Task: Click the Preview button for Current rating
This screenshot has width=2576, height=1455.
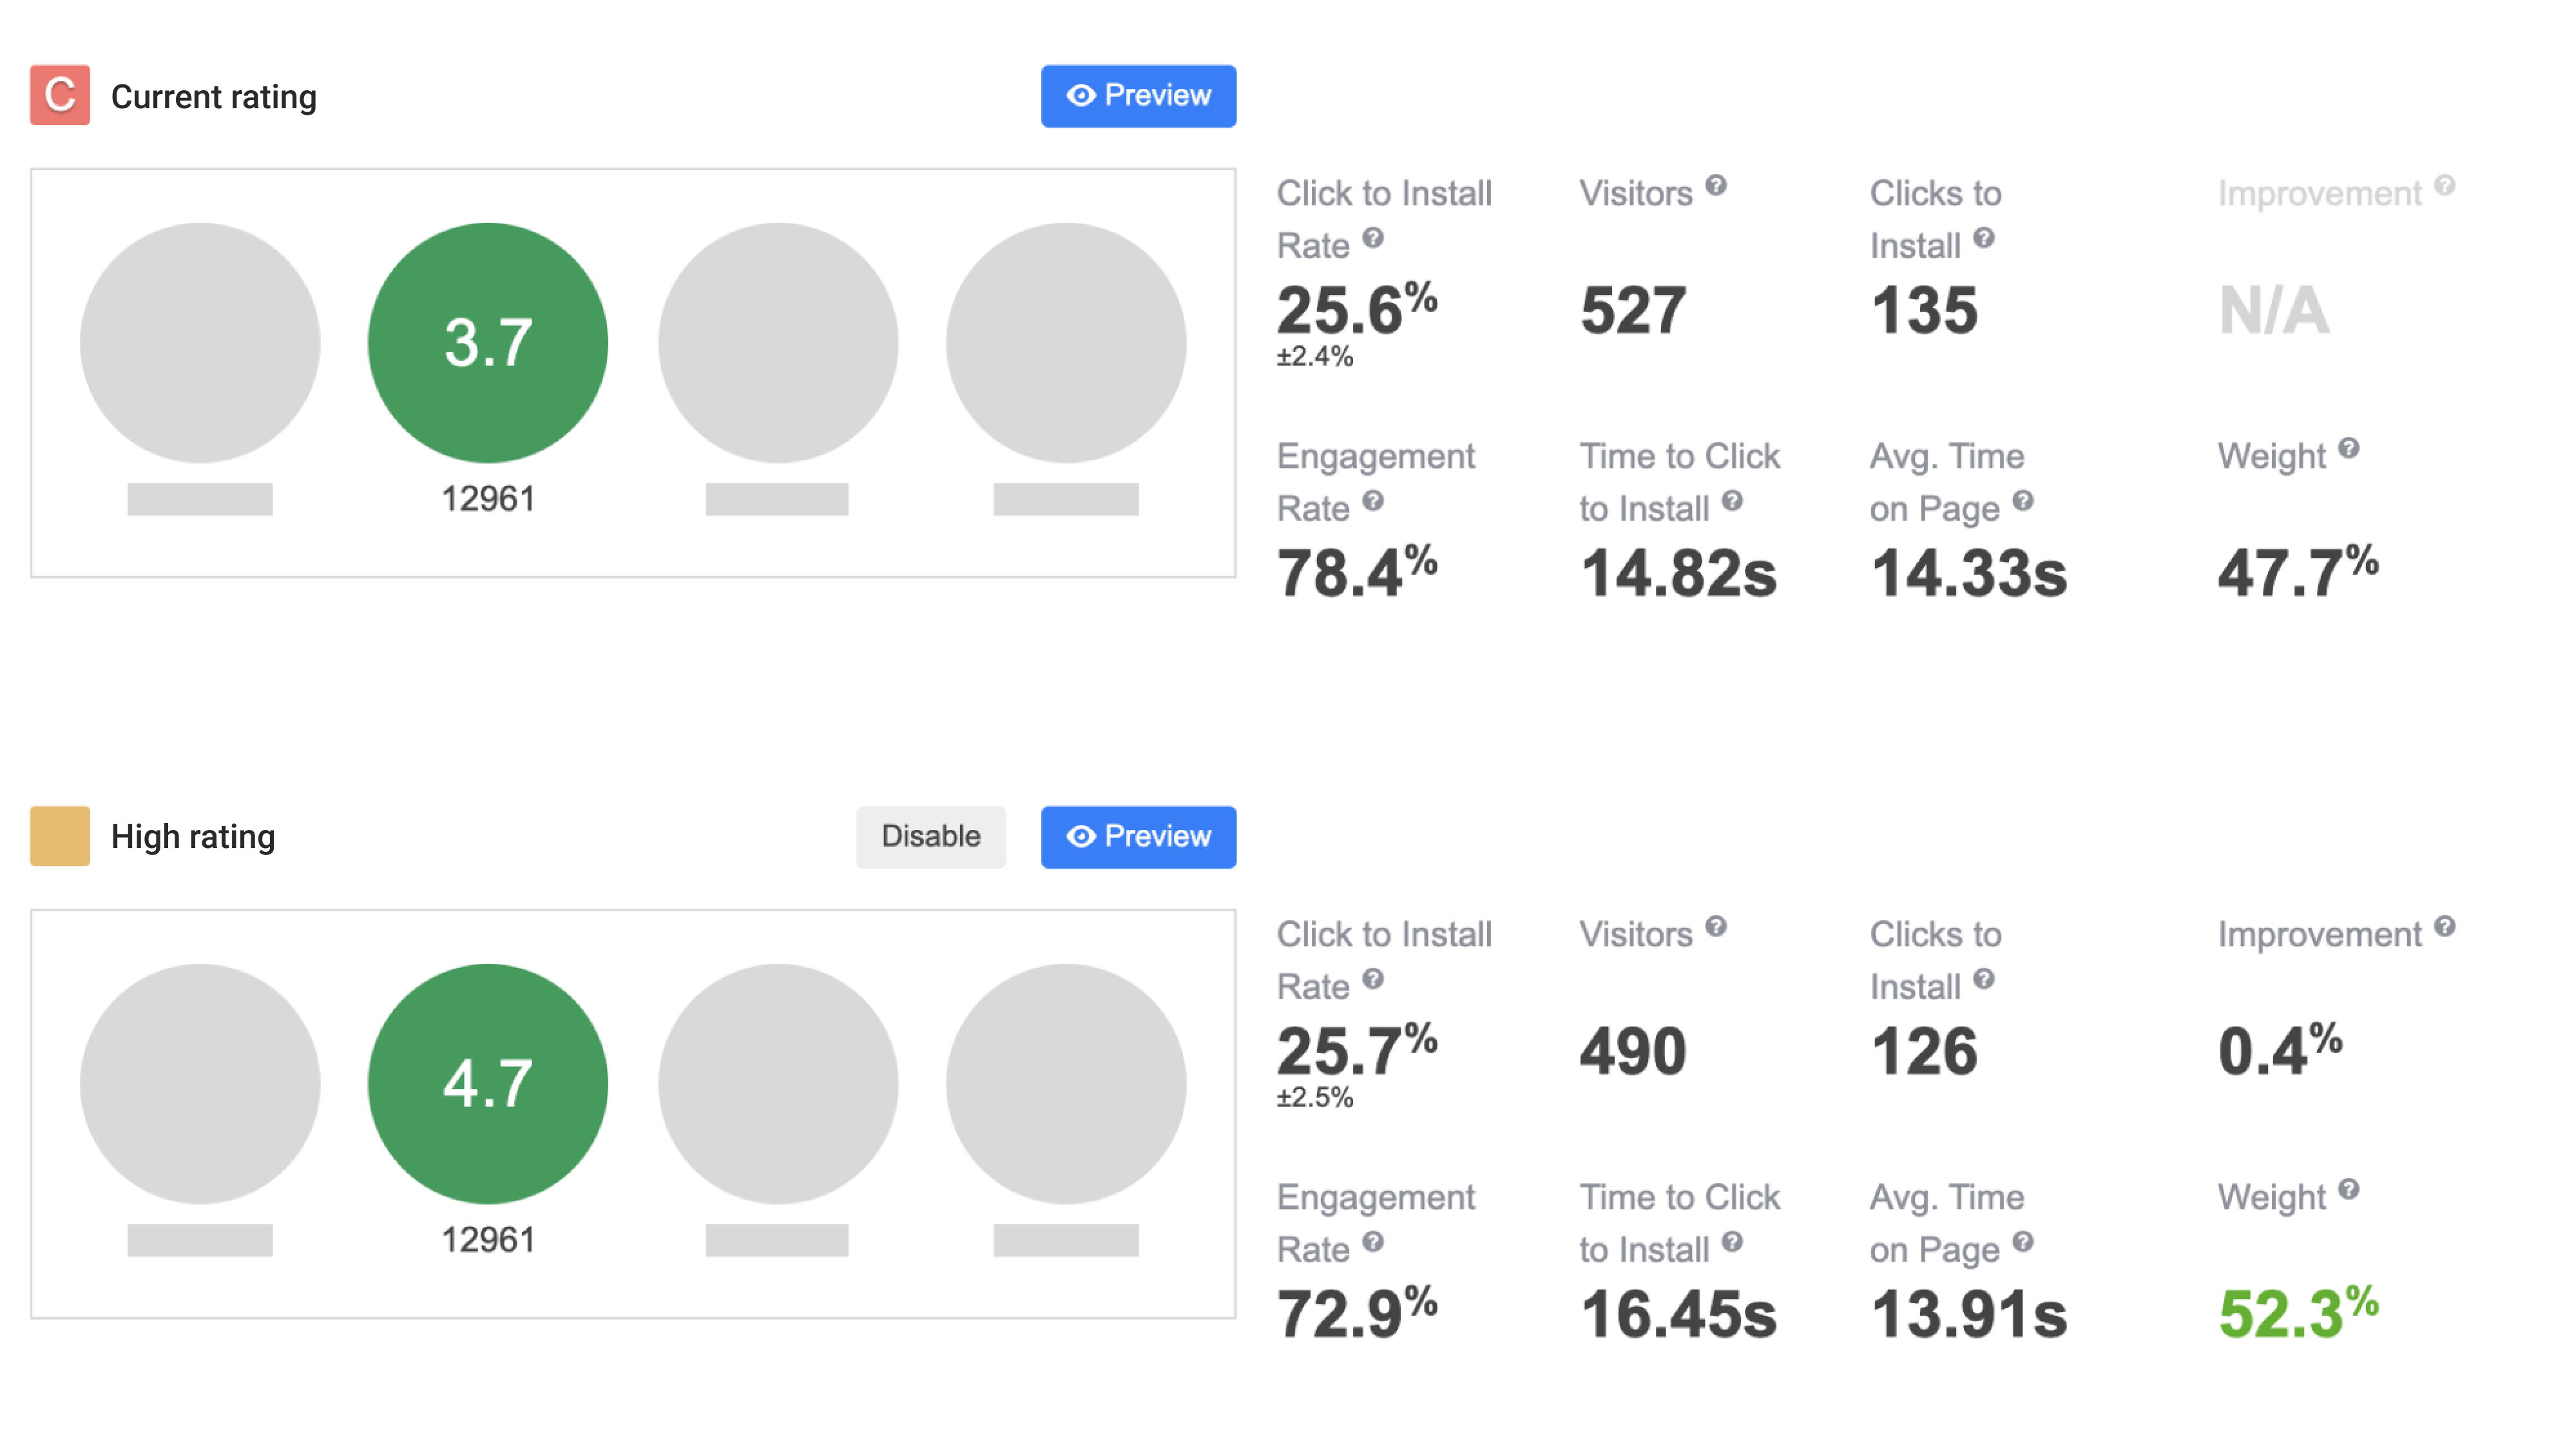Action: point(1139,95)
